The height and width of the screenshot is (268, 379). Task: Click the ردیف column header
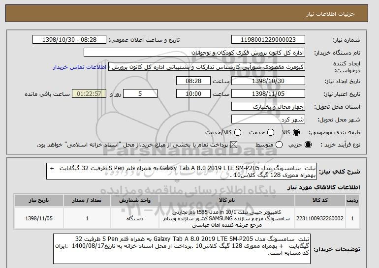click(352, 201)
